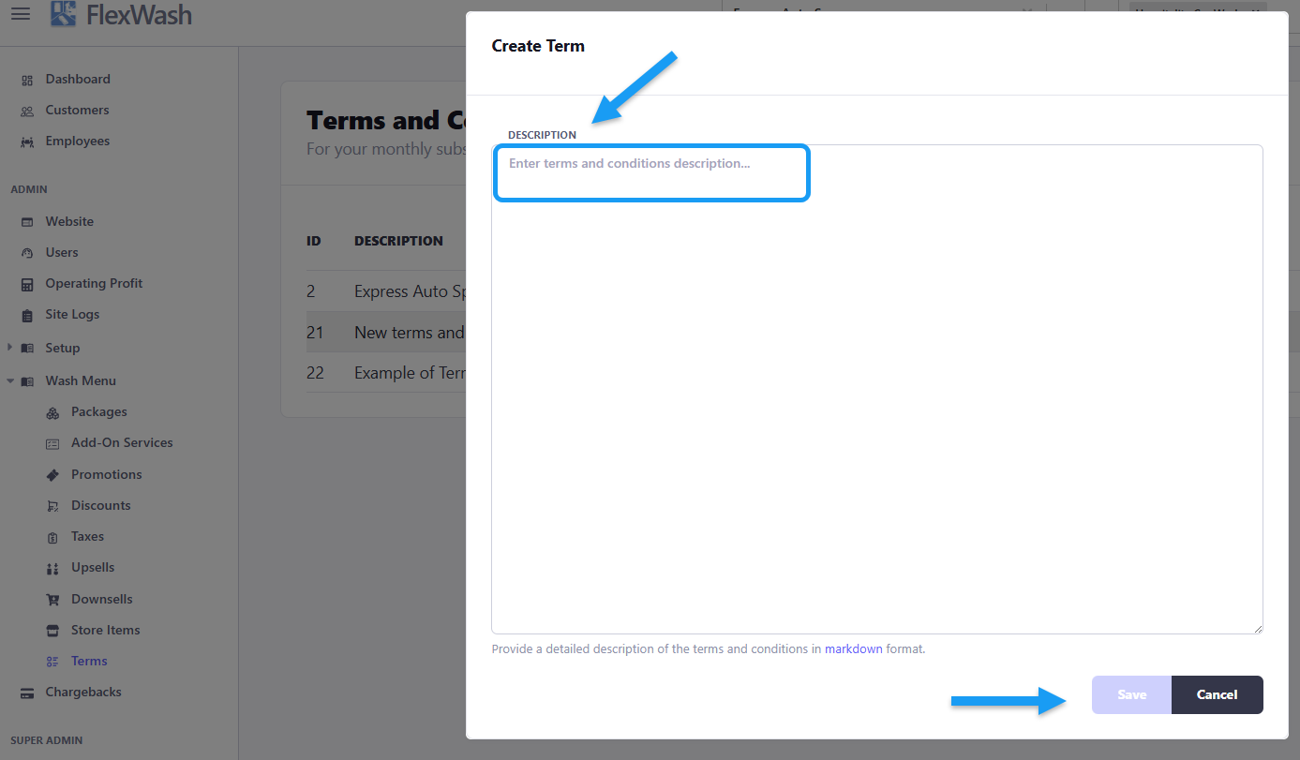Viewport: 1300px width, 760px height.
Task: Click the Upsells icon
Action: pyautogui.click(x=52, y=568)
